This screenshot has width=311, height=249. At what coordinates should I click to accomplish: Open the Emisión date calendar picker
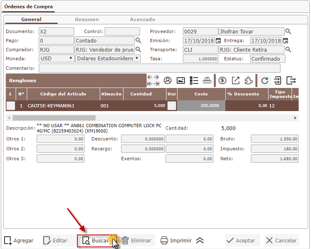219,40
